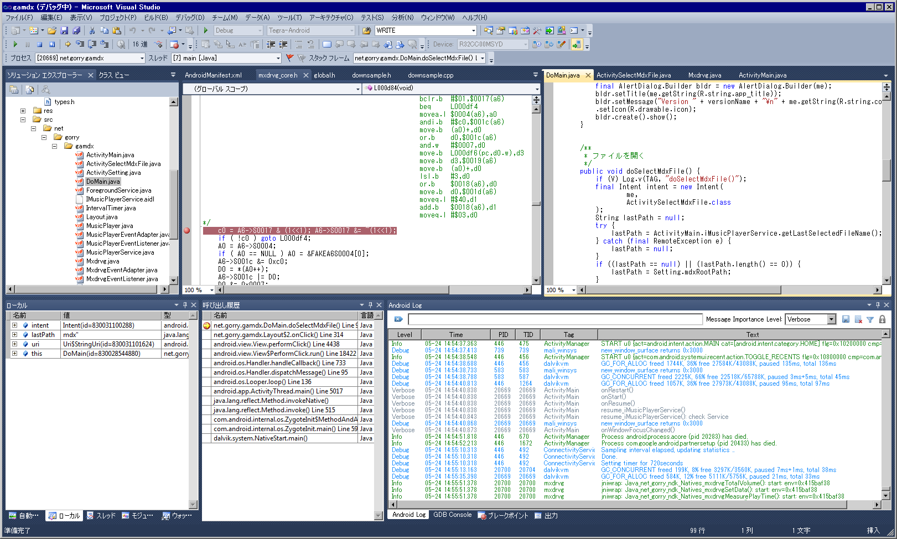Switch to the GDB Console tab

pos(452,515)
